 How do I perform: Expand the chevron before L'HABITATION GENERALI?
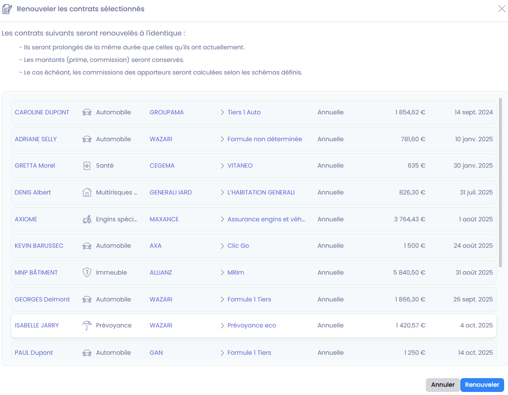tap(222, 192)
